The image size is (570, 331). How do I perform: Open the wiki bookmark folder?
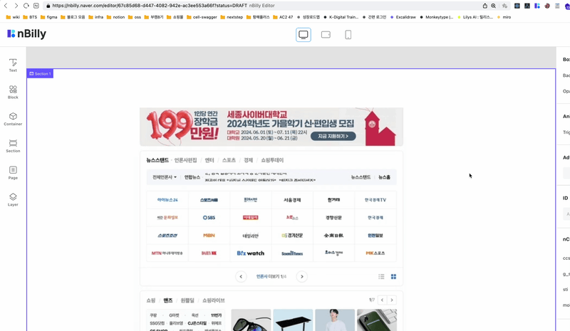click(x=13, y=17)
